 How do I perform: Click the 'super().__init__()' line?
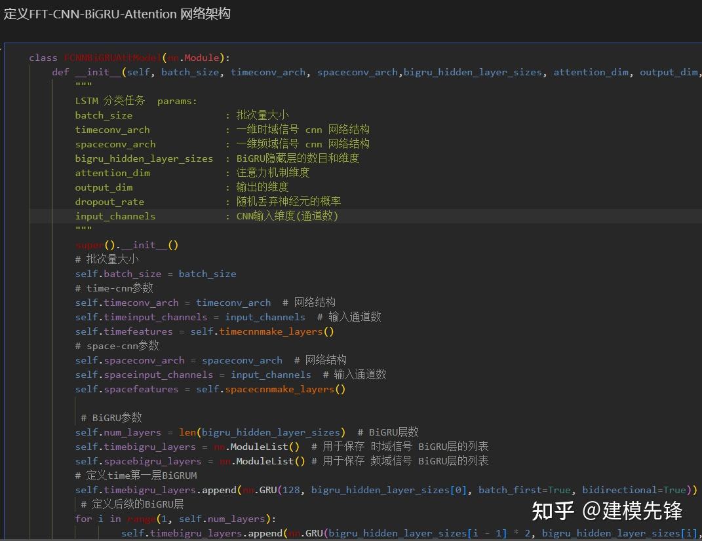pyautogui.click(x=127, y=245)
